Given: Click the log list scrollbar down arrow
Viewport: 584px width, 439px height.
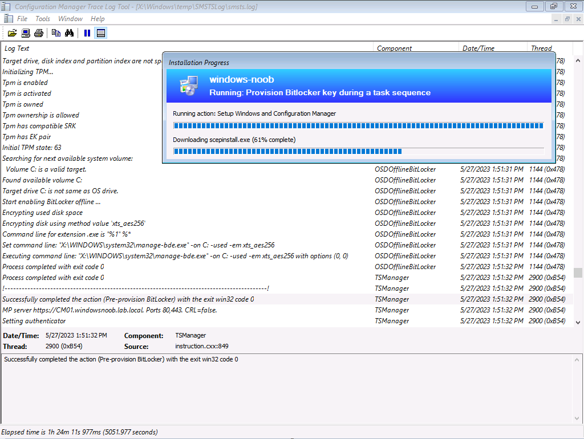Looking at the screenshot, I should point(578,323).
